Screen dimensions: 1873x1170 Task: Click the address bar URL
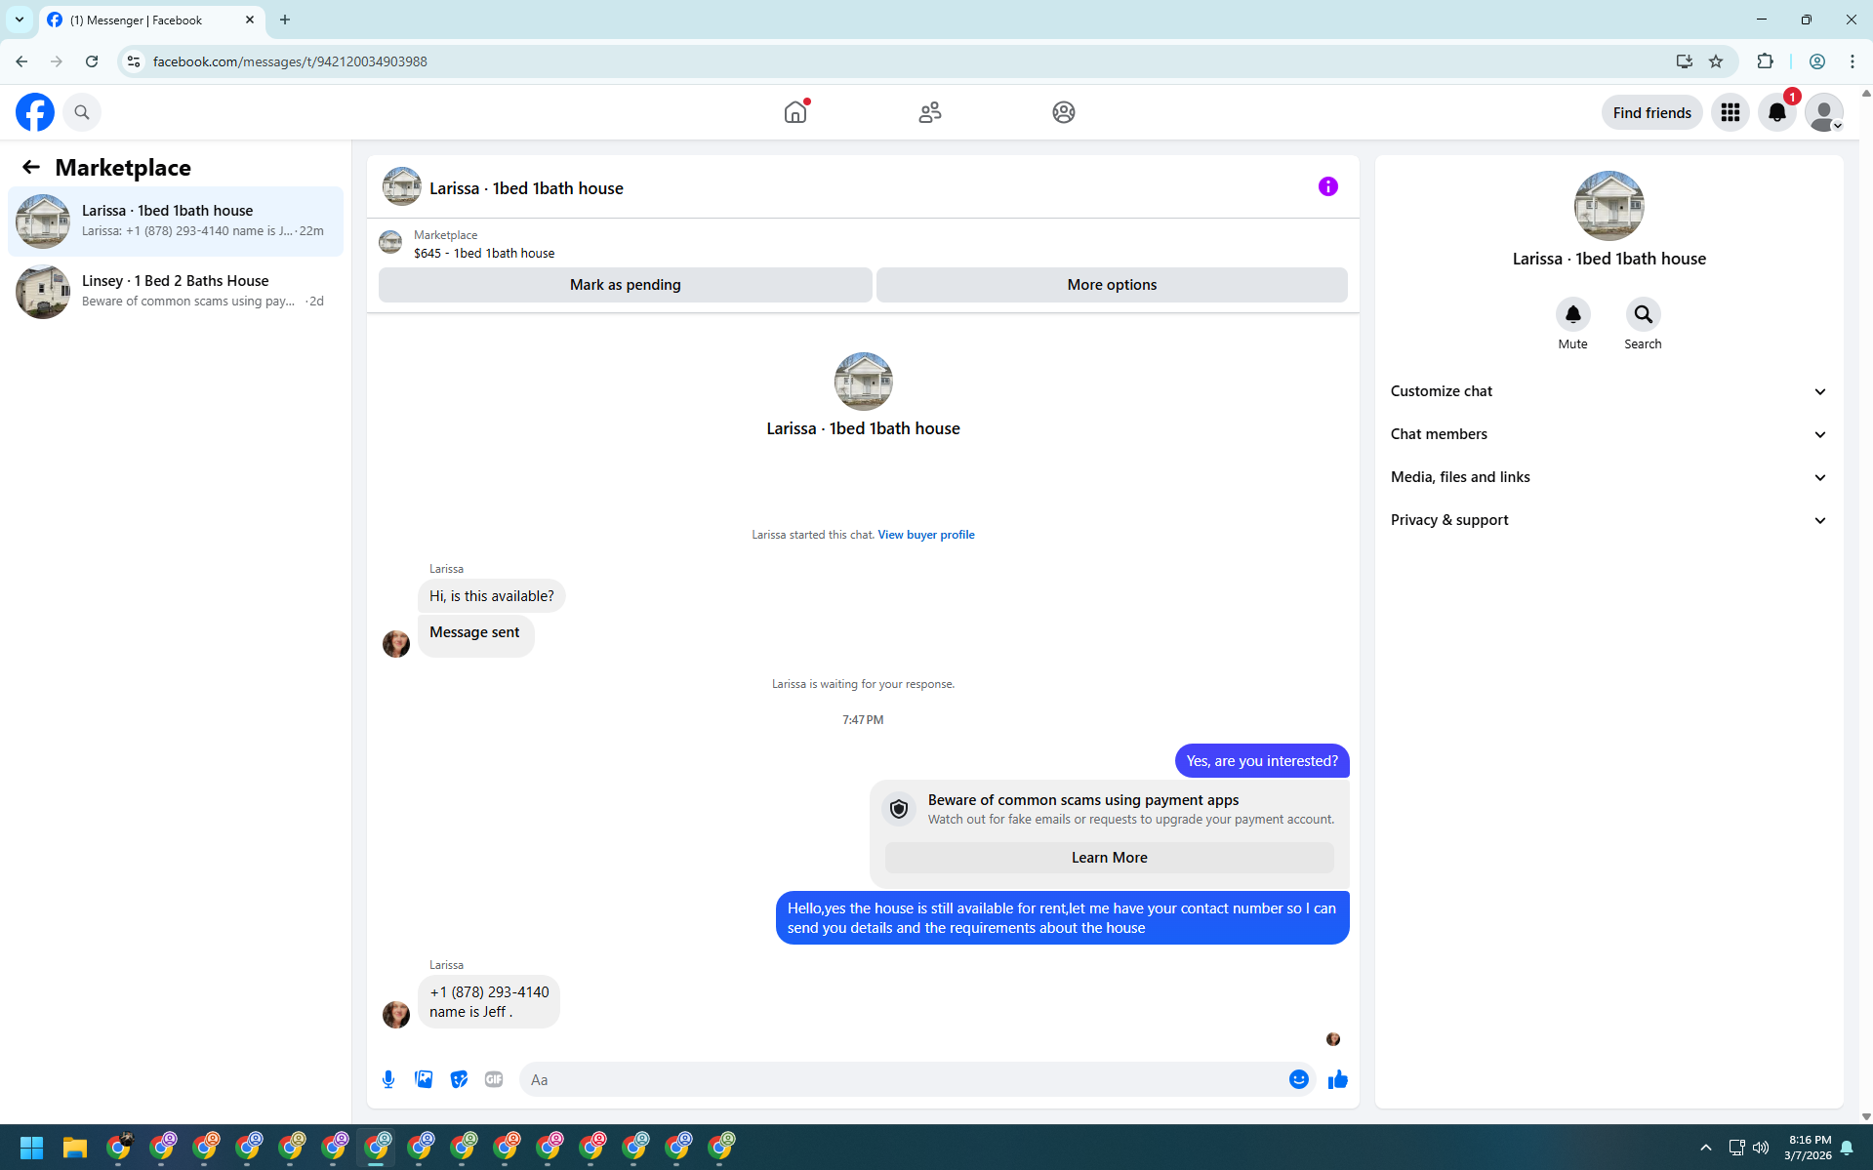tap(290, 61)
